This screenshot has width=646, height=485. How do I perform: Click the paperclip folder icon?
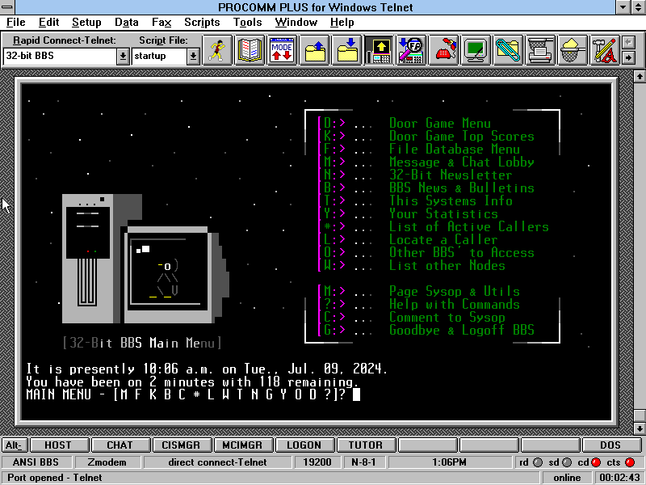tap(508, 50)
